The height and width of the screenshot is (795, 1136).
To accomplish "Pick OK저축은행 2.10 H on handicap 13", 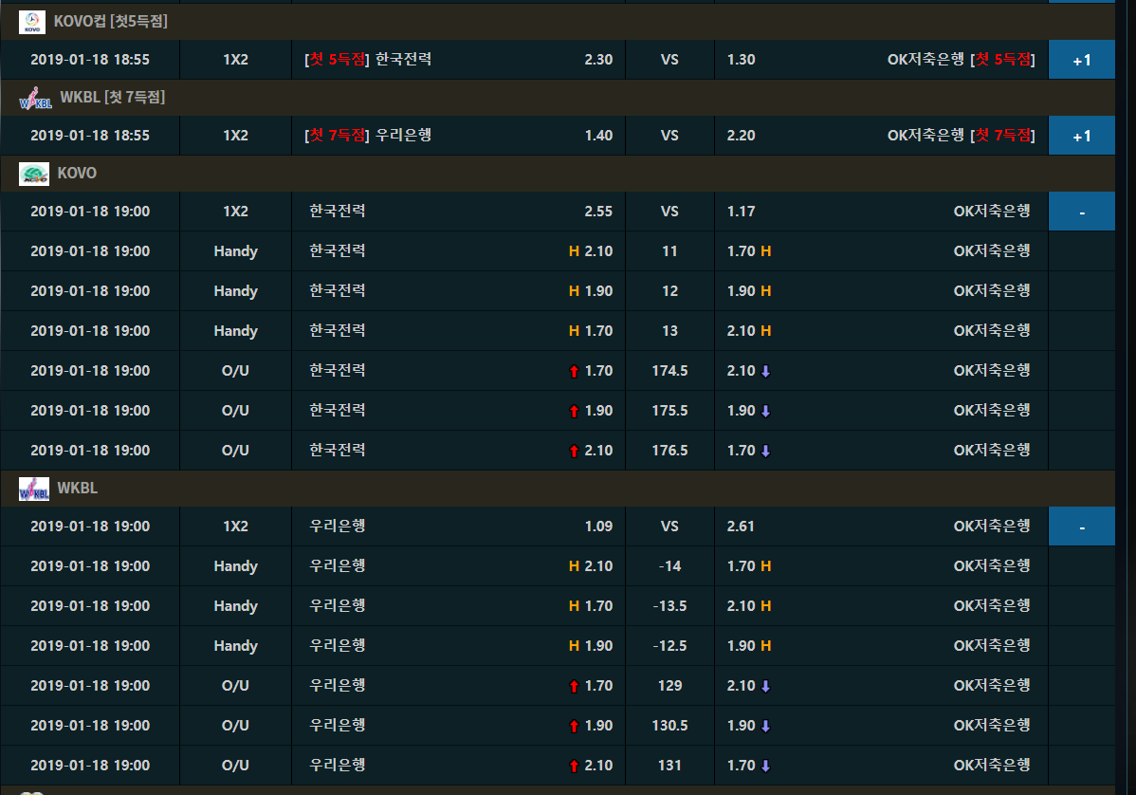I will (x=881, y=331).
